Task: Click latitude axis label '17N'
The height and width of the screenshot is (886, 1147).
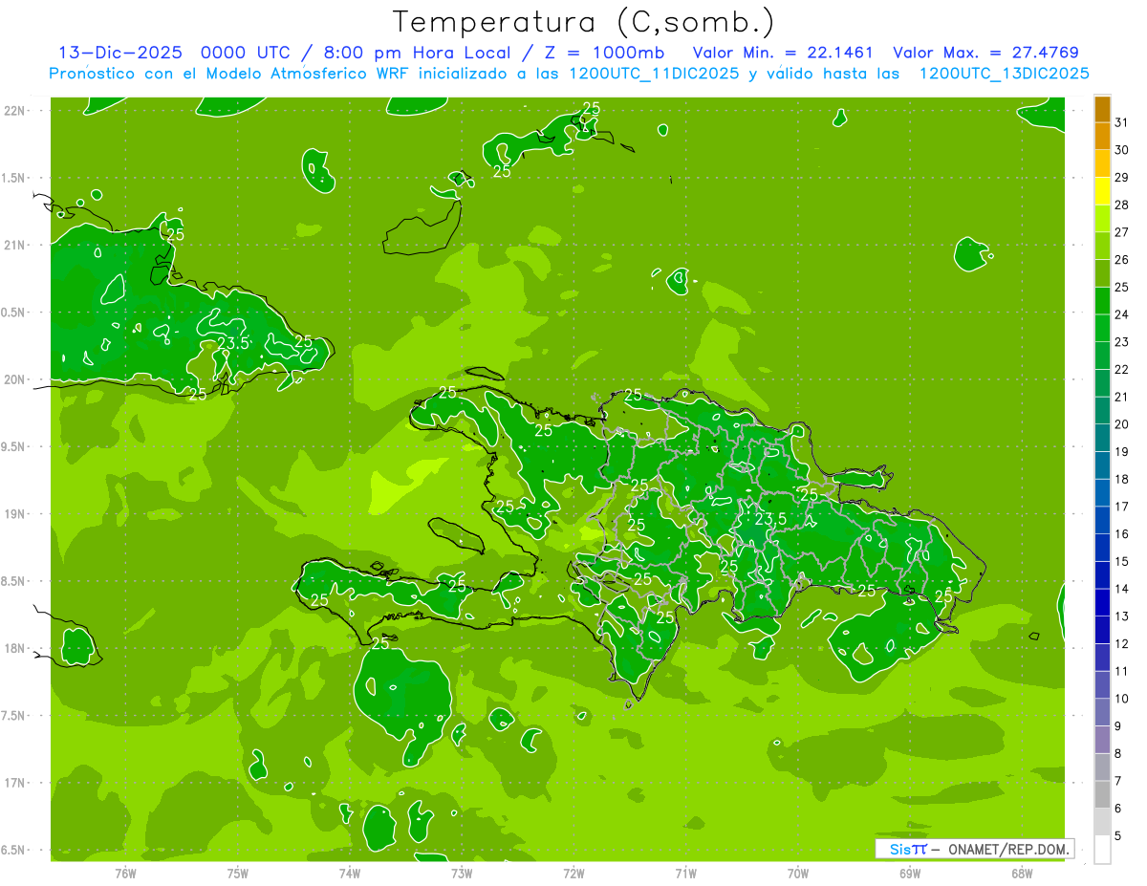Action: (x=15, y=783)
